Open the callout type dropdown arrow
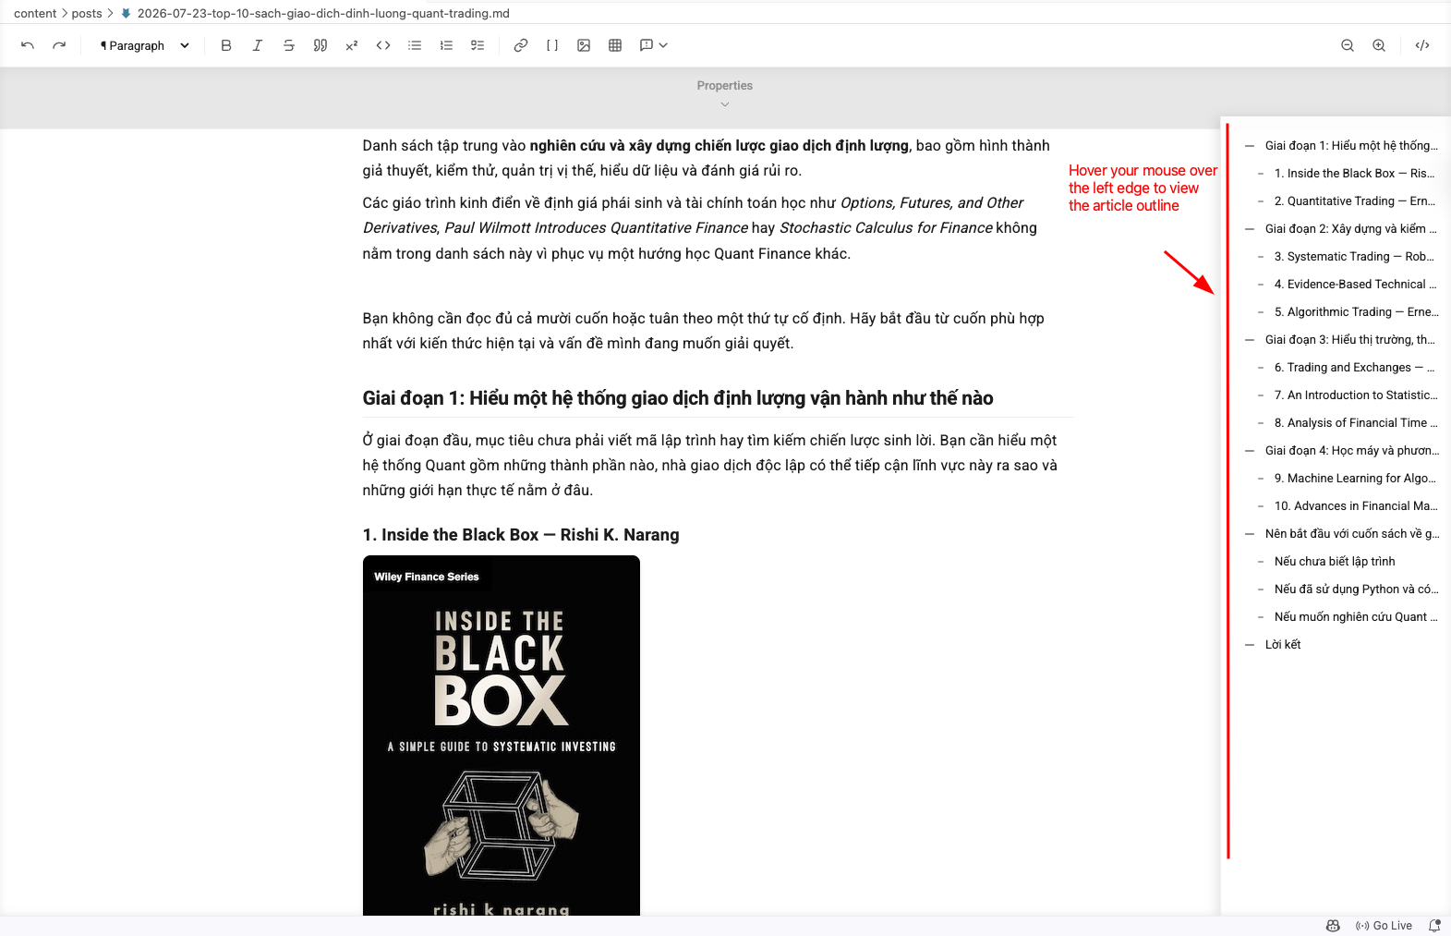Viewport: 1451px width, 936px height. pyautogui.click(x=663, y=45)
